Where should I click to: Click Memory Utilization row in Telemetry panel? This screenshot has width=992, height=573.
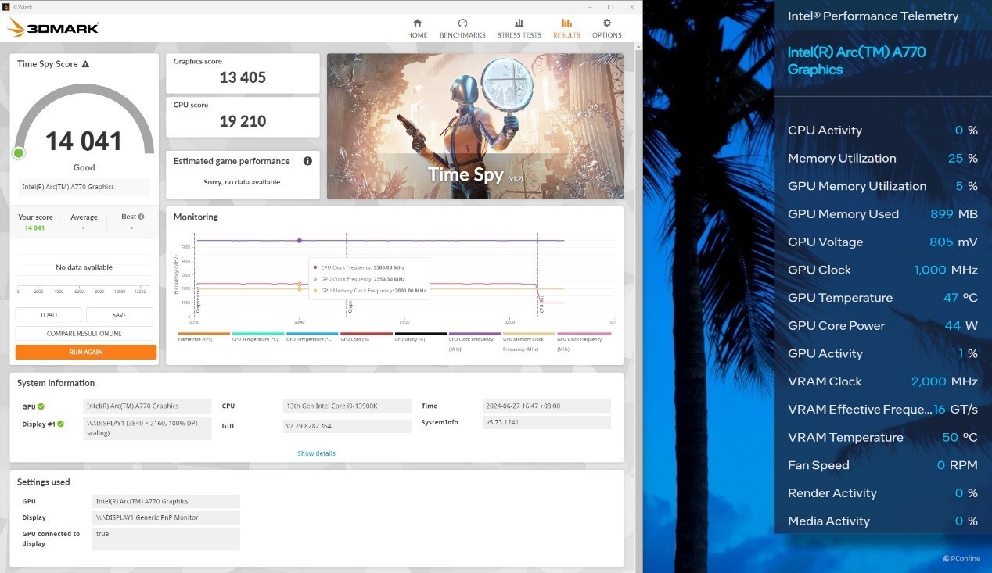pyautogui.click(x=882, y=159)
